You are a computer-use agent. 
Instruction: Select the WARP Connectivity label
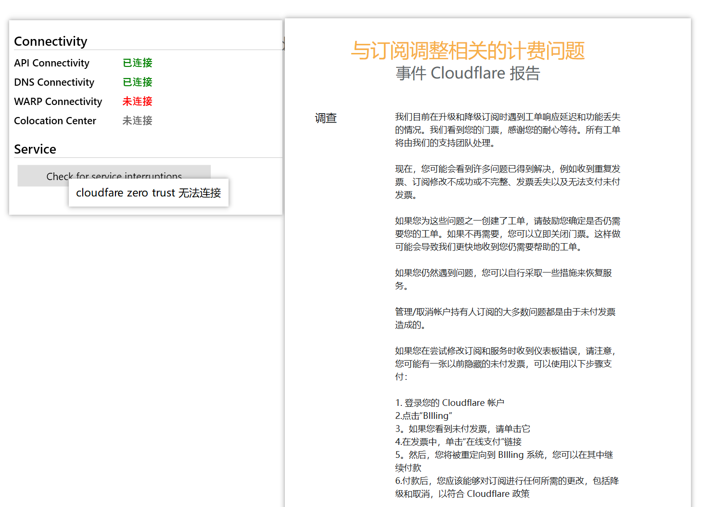[x=58, y=102]
